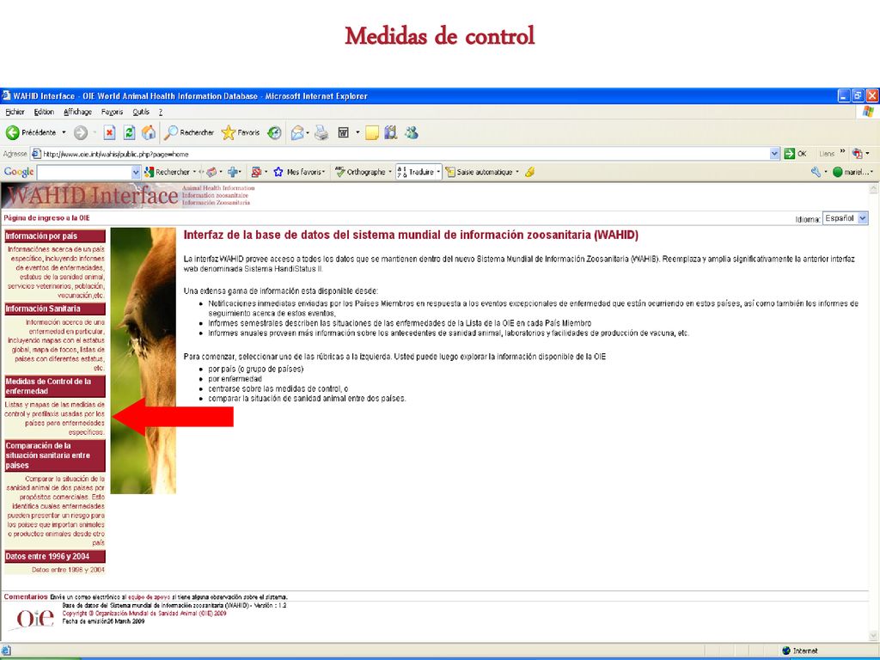Click the green Précédente back arrow
The width and height of the screenshot is (880, 660).
(x=12, y=133)
